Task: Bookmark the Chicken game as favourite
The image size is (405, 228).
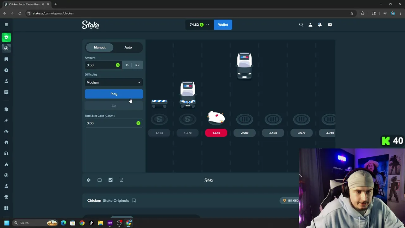Action: coord(134,200)
